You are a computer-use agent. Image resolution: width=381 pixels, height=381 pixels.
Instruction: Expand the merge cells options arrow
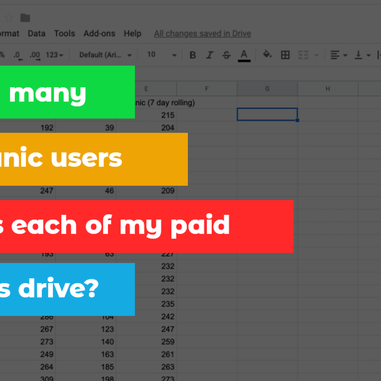pyautogui.click(x=316, y=55)
